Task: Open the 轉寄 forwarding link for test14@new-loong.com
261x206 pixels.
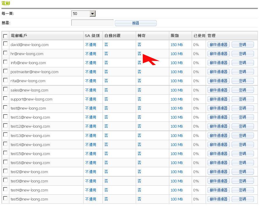Action: point(139,145)
